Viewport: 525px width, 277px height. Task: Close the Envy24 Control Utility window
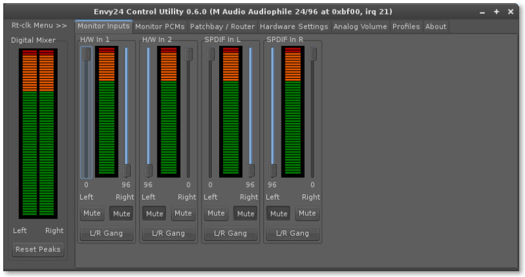(x=511, y=12)
